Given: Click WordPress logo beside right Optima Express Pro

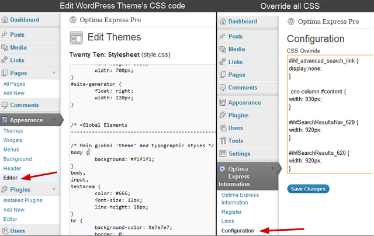Looking at the screenshot, I should [x=291, y=22].
